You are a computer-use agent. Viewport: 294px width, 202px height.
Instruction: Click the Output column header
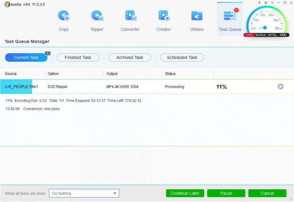(112, 74)
